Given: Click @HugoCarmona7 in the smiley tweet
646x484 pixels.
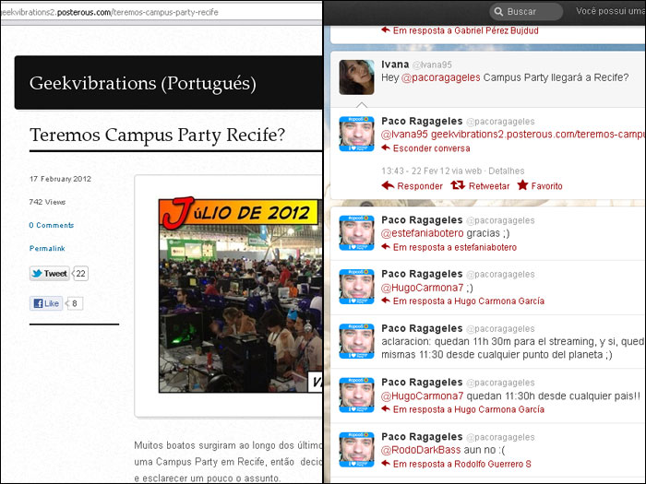Looking at the screenshot, I should [423, 288].
